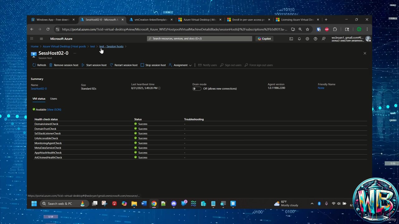This screenshot has height=224, width=399.
Task: Open the browser extensions puzzle icon
Action: coord(335,29)
